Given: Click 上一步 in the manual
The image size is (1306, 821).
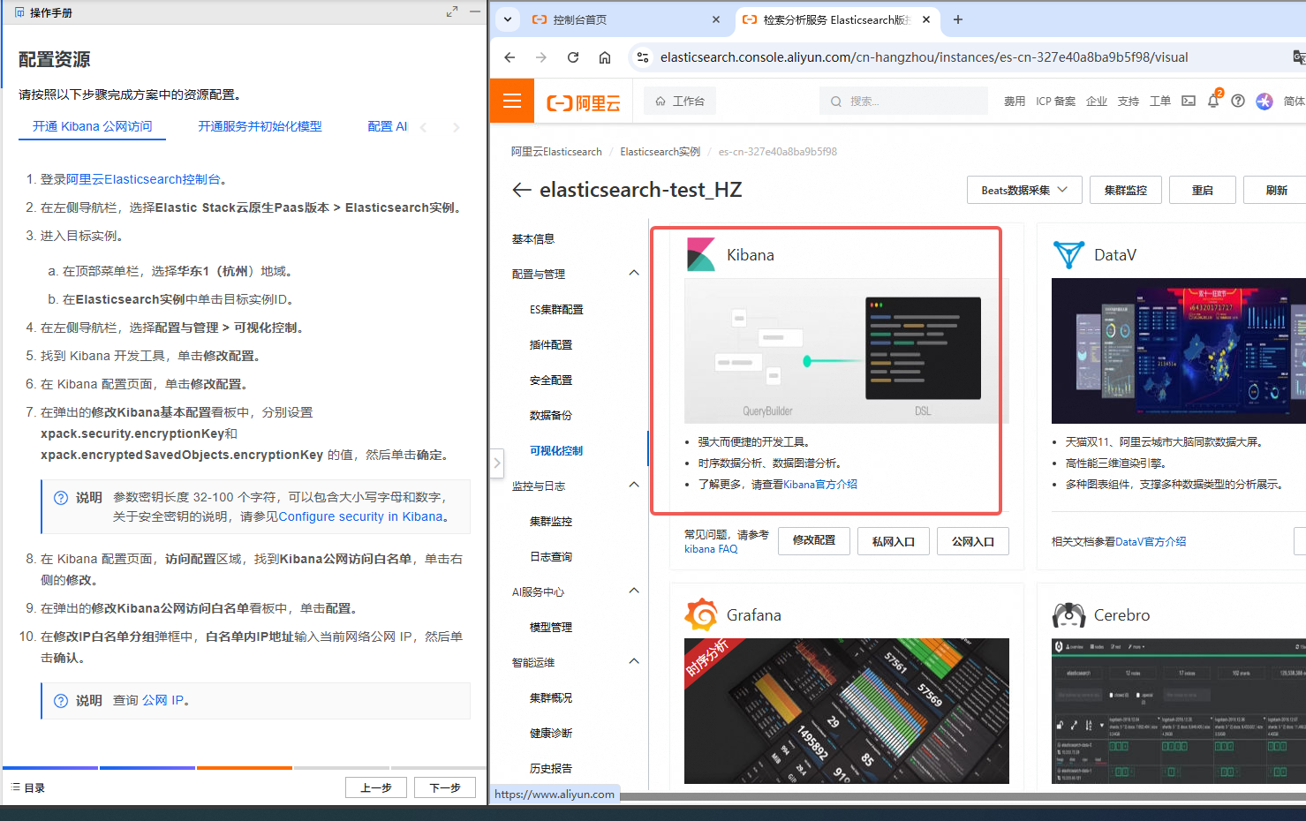Looking at the screenshot, I should coord(376,787).
